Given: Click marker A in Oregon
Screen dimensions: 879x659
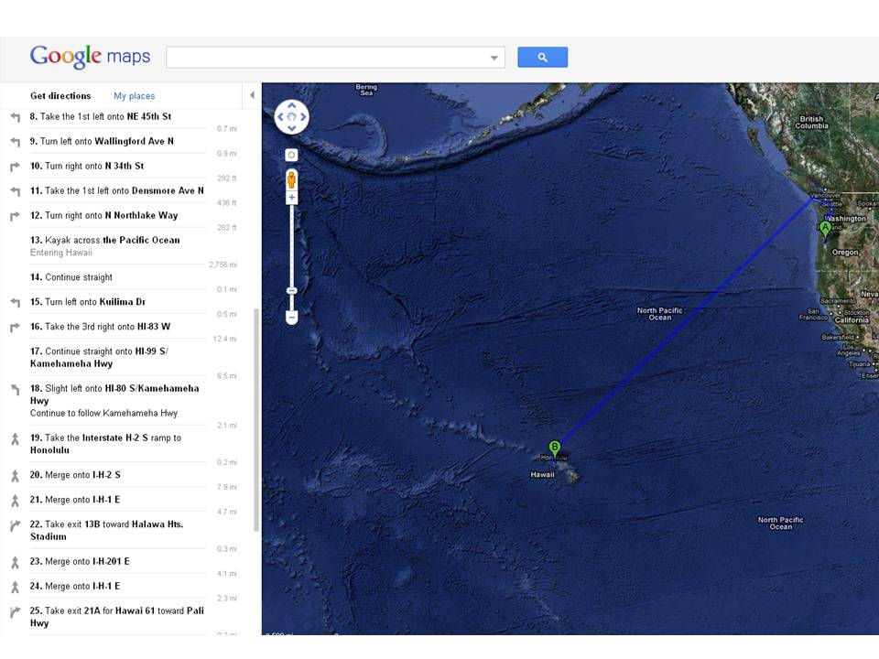Looking at the screenshot, I should (x=825, y=229).
